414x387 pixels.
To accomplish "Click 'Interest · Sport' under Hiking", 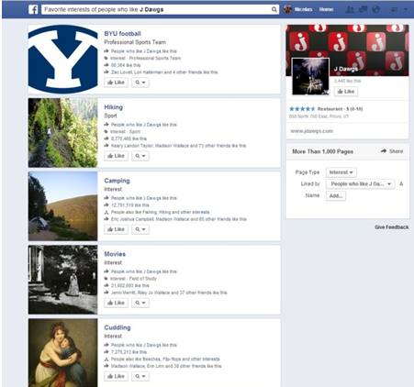I will click(x=125, y=131).
